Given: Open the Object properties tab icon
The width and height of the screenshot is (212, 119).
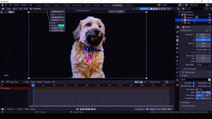Looking at the screenshot, I should click(x=178, y=57).
